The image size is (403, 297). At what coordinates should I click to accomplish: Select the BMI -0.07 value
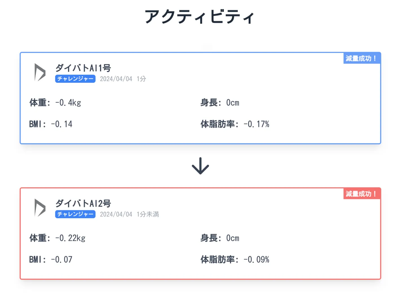51,260
